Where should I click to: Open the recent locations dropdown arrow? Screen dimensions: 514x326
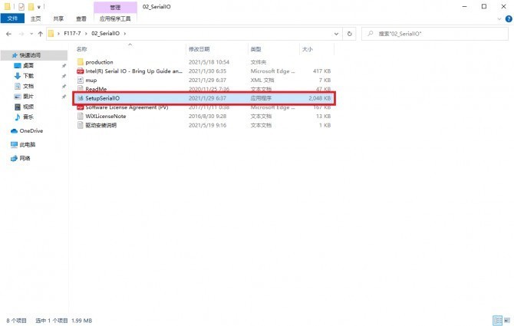click(31, 34)
